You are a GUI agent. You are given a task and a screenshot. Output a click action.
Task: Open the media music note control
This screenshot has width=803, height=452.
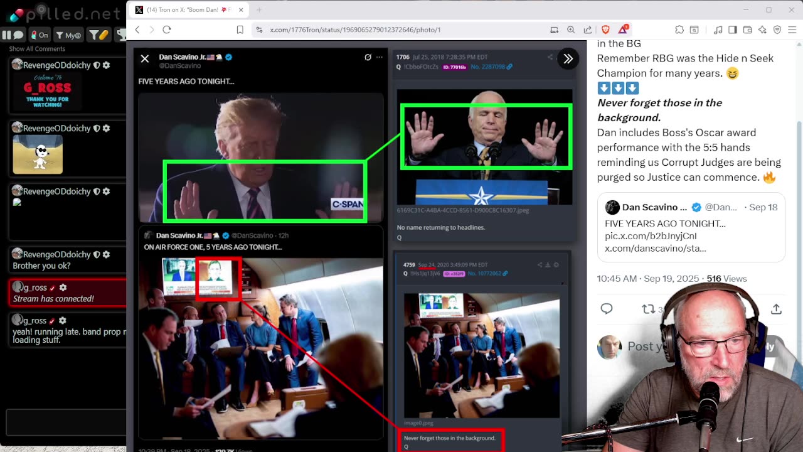[719, 30]
